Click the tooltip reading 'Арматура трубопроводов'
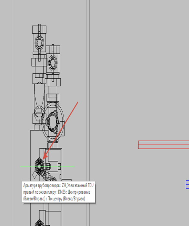 click(58, 192)
